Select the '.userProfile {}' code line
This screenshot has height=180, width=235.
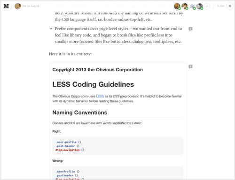[68, 172]
